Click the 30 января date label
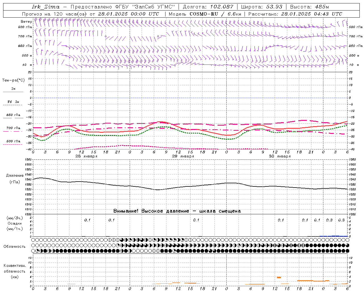 point(280,156)
